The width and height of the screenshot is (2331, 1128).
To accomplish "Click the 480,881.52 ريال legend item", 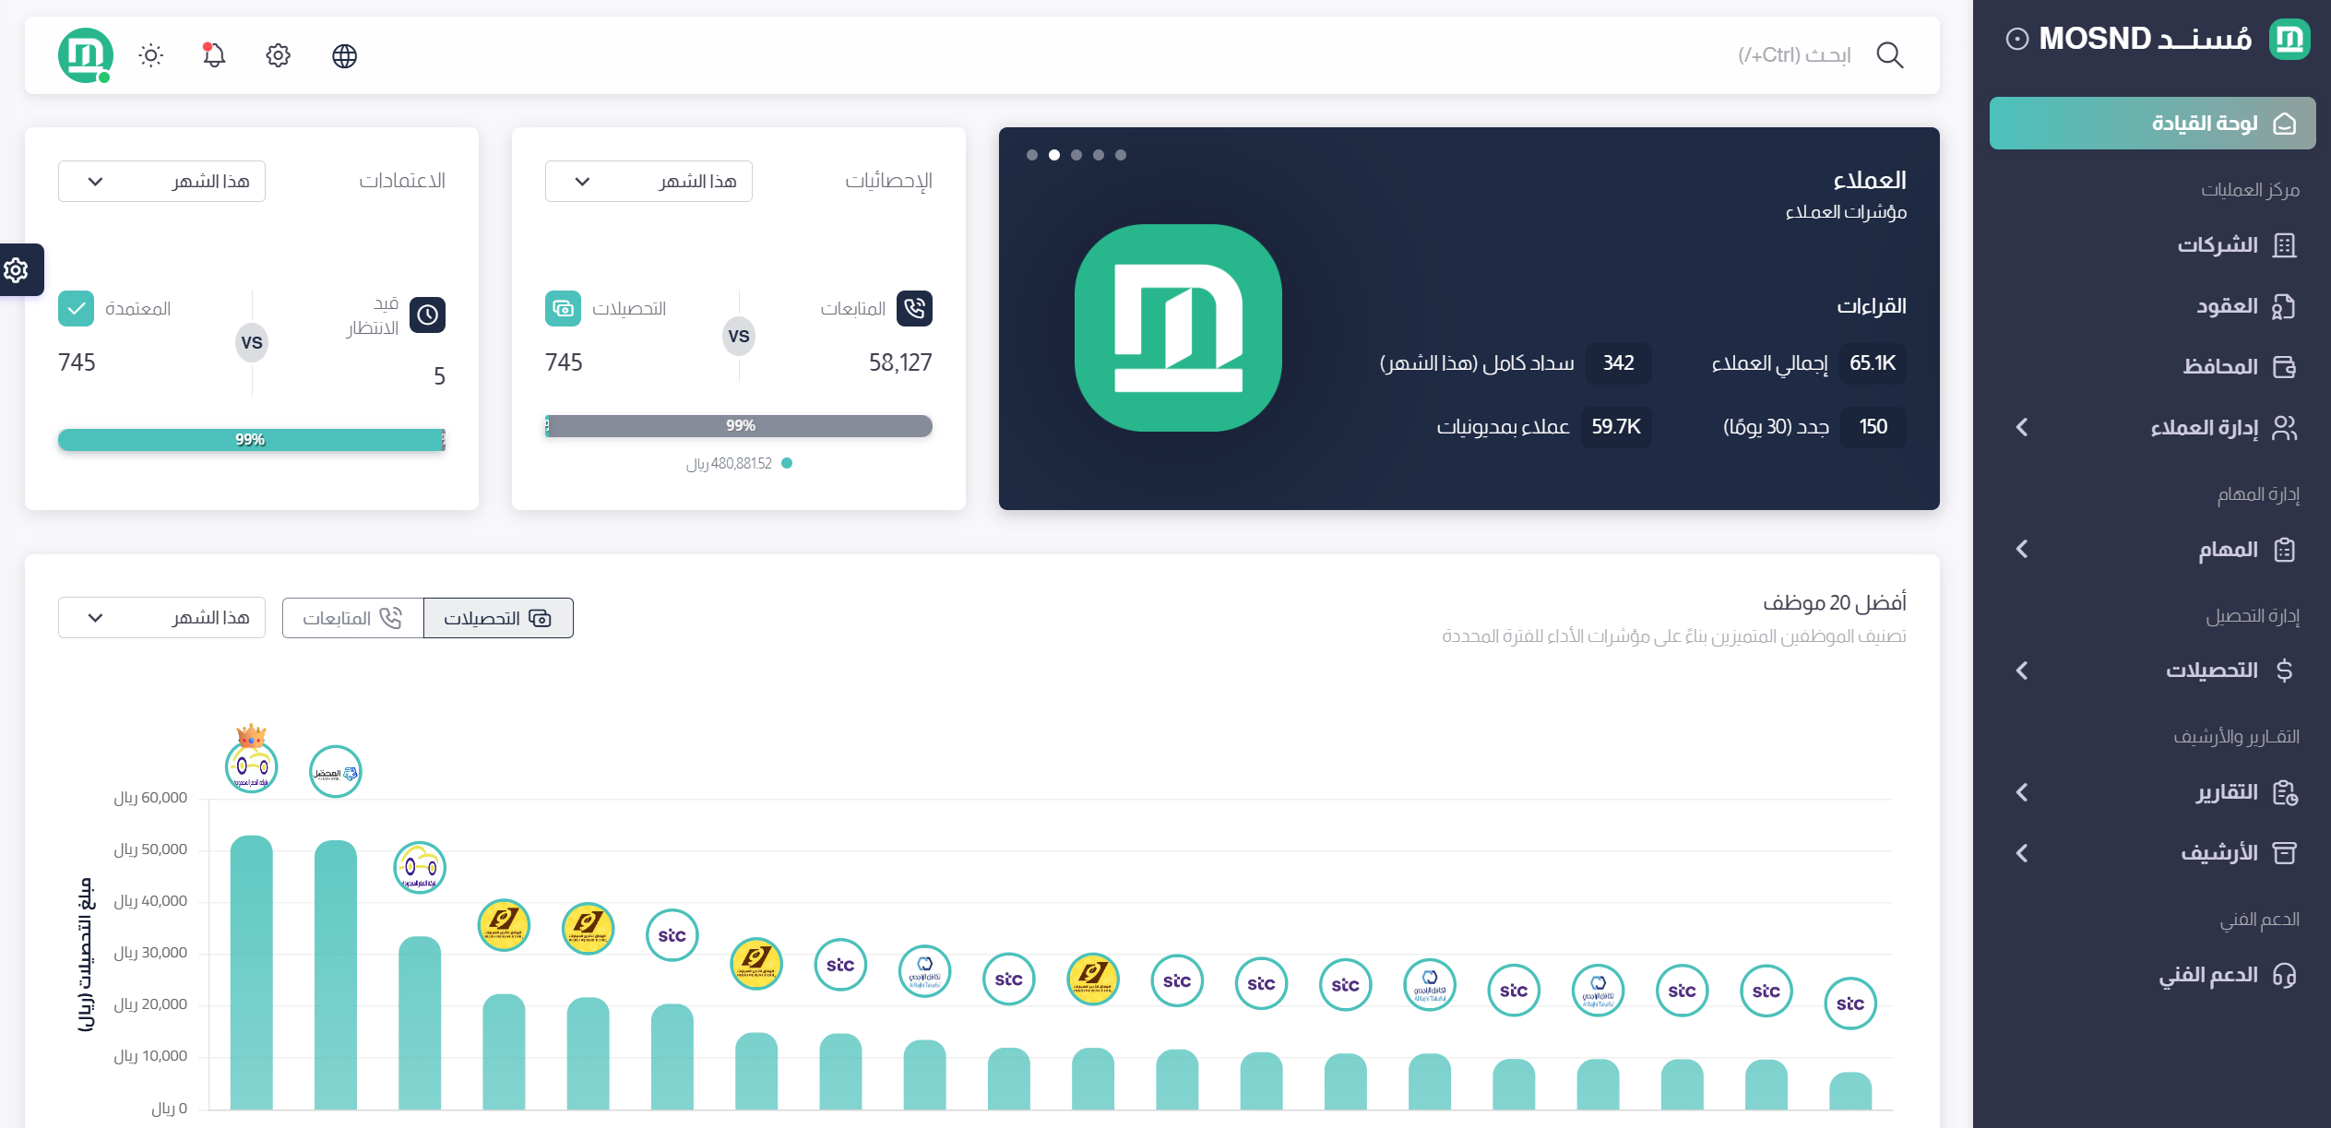I will (739, 464).
